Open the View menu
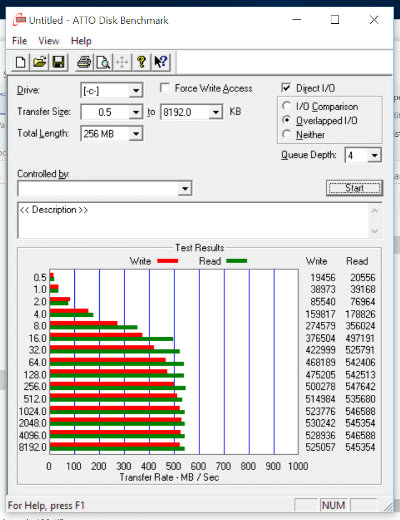This screenshot has width=400, height=520. tap(49, 41)
